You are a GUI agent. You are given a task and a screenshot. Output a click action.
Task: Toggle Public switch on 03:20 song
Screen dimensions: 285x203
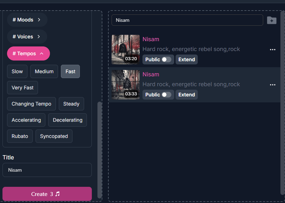click(166, 59)
